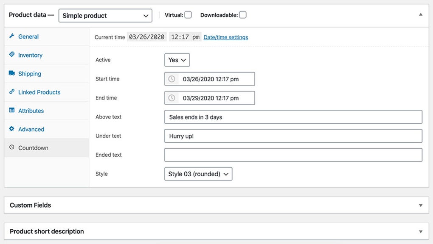Open the Active Yes dropdown
Screen dimensions: 433x244
click(x=177, y=60)
